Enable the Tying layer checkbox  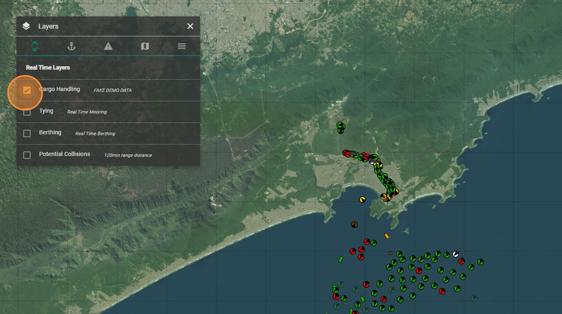pos(27,112)
